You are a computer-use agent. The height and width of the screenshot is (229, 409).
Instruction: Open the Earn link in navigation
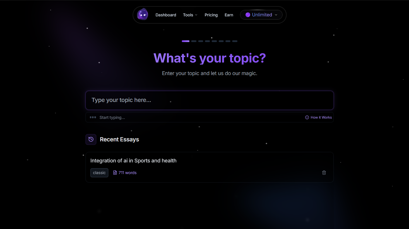tap(229, 15)
